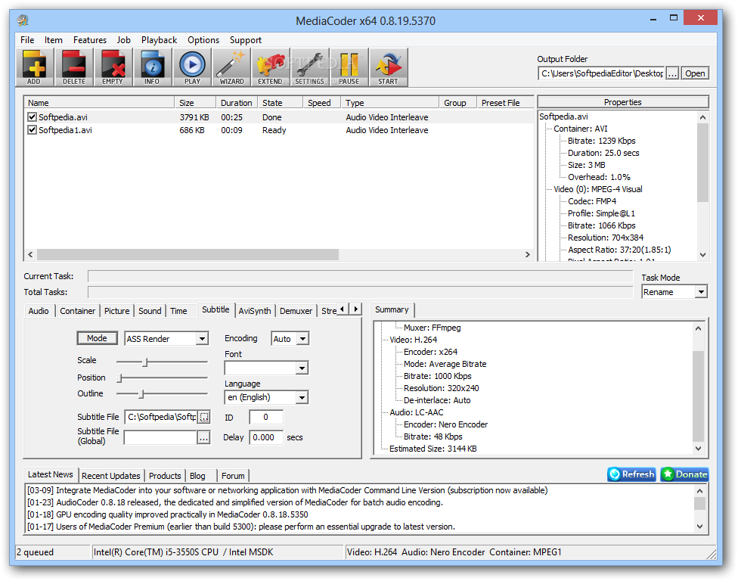This screenshot has height=581, width=738.
Task: Switch to the Products tab
Action: [x=165, y=476]
